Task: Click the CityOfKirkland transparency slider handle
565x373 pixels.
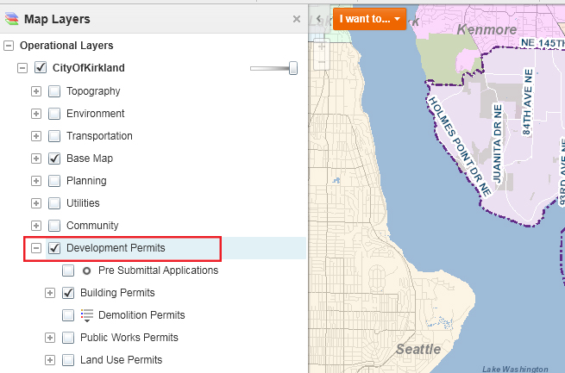Action: 293,68
